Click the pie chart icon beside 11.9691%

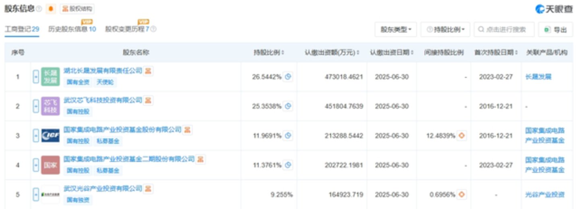click(x=288, y=136)
